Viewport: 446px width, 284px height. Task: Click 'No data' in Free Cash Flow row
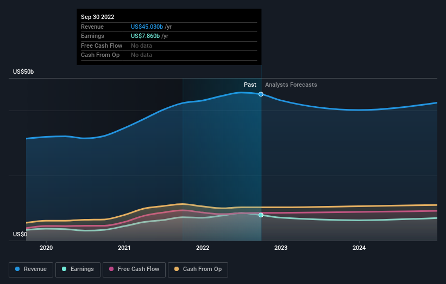click(141, 46)
